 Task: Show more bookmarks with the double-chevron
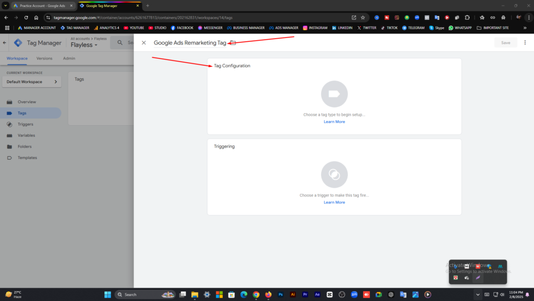coord(525,28)
